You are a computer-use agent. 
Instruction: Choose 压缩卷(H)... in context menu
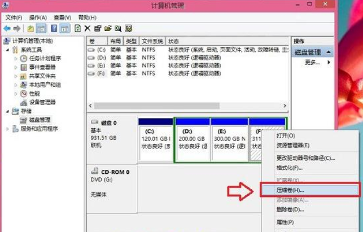[x=310, y=190]
